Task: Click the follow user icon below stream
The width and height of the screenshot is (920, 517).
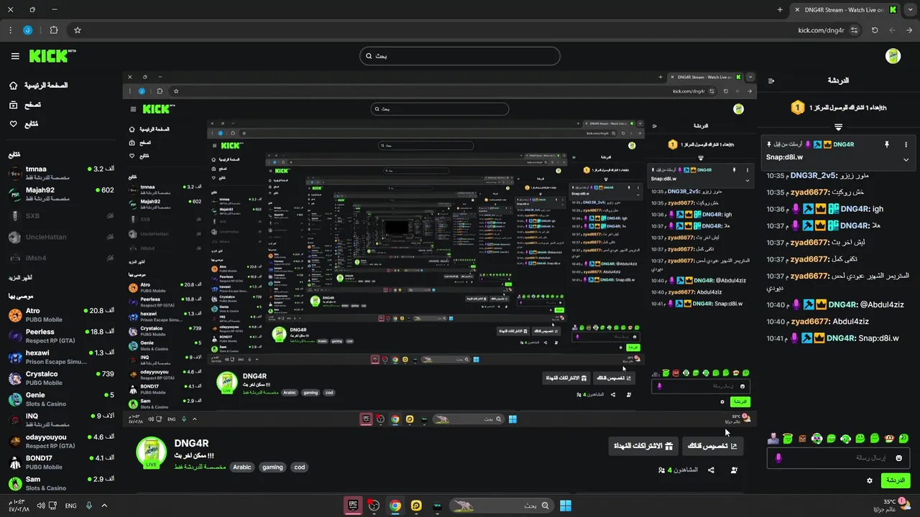Action: (734, 470)
